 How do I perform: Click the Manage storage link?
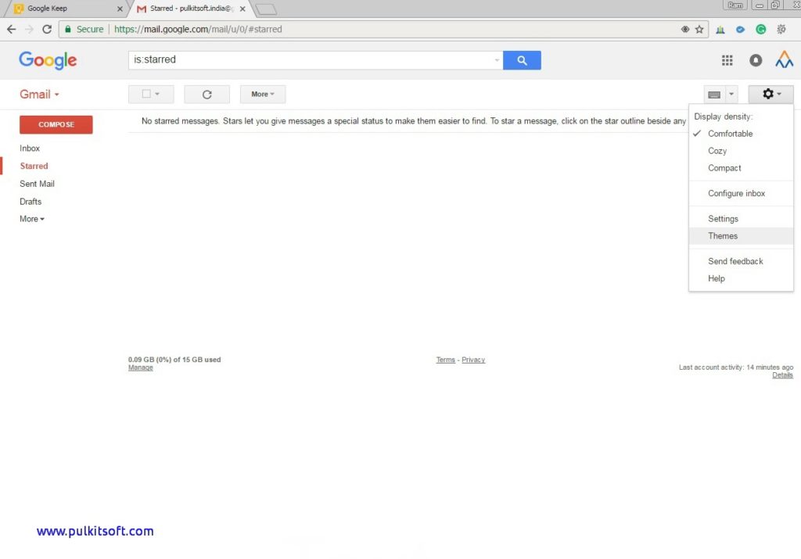(x=141, y=367)
